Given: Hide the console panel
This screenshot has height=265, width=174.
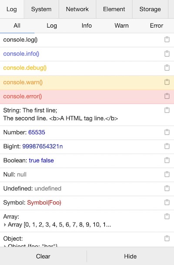Looking at the screenshot, I should tap(130, 256).
